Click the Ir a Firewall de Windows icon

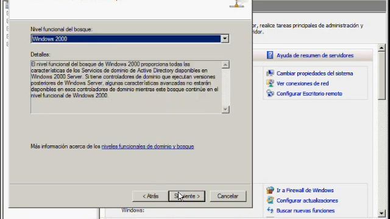(270, 190)
